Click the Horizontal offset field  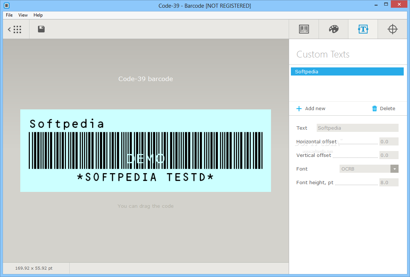(x=389, y=142)
